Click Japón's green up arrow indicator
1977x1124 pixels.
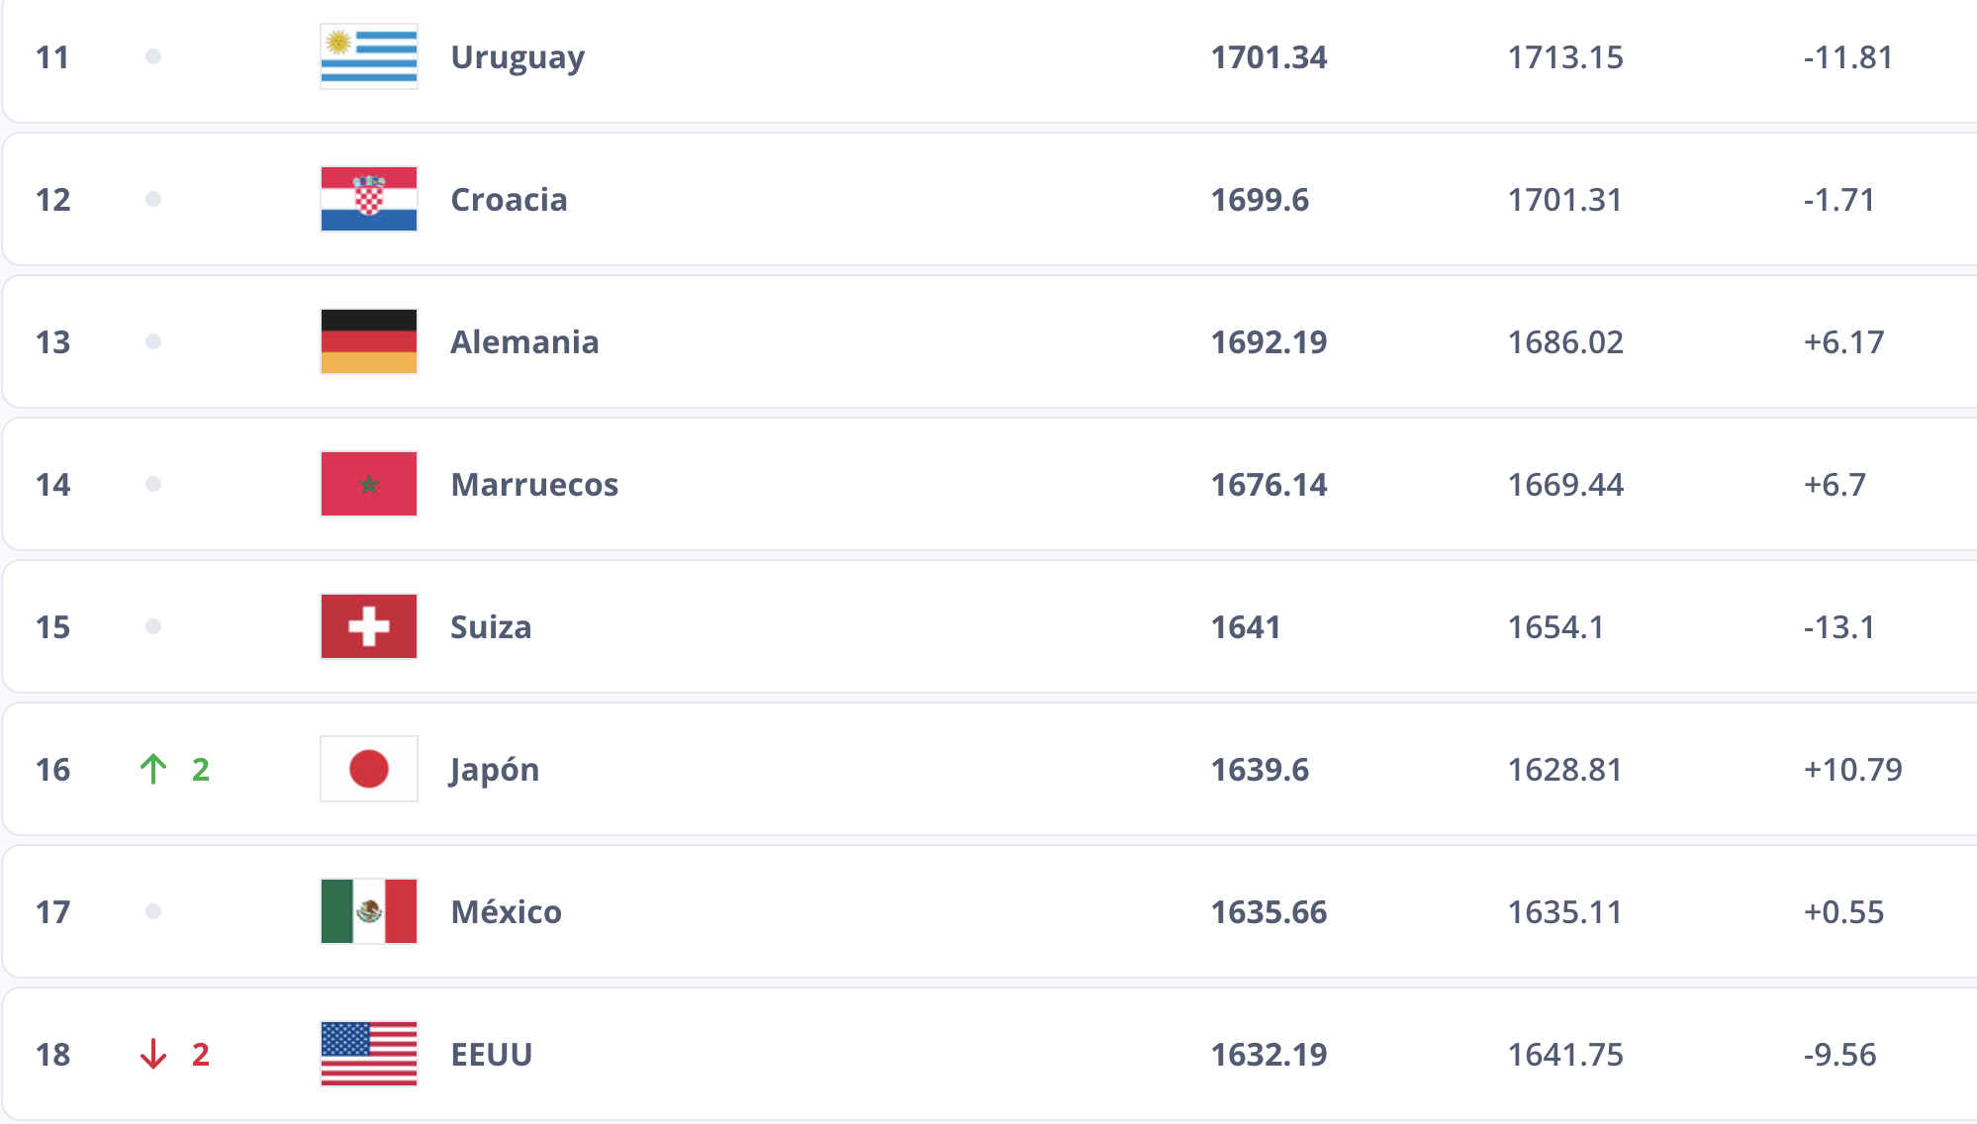point(153,769)
